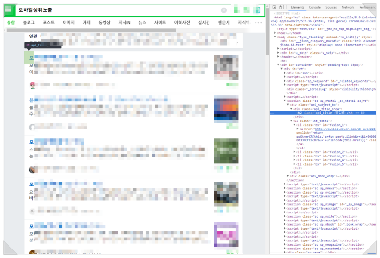Expand the section sc sp_nvideo node

[285, 193]
